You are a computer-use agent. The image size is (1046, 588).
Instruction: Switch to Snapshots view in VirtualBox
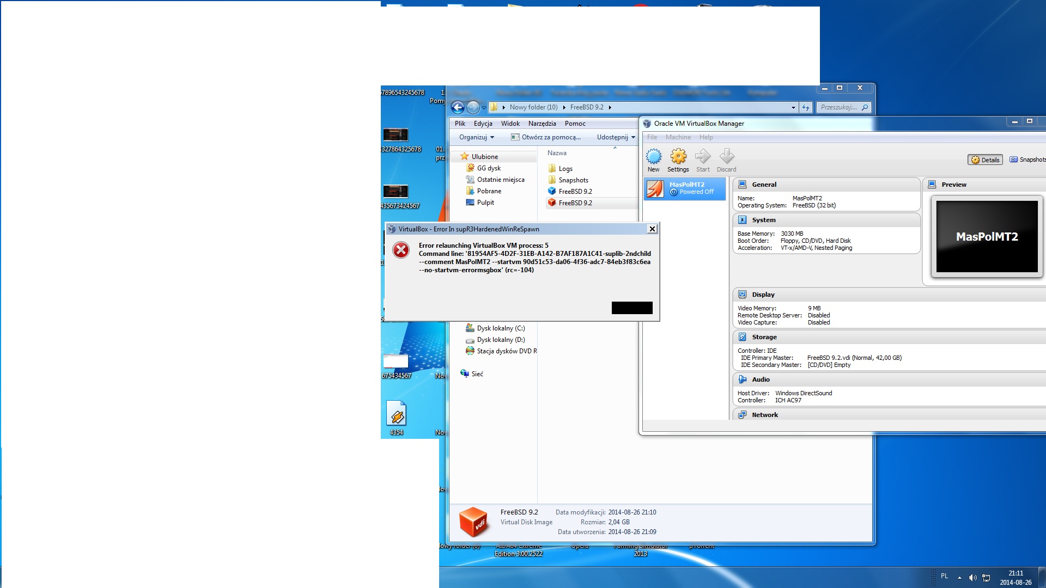(x=1027, y=160)
